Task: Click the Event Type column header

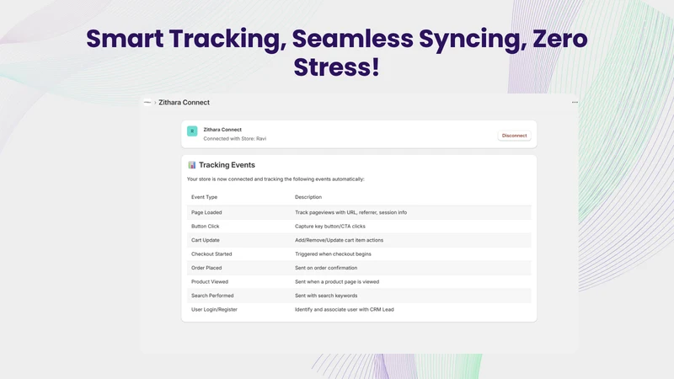Action: coord(204,197)
